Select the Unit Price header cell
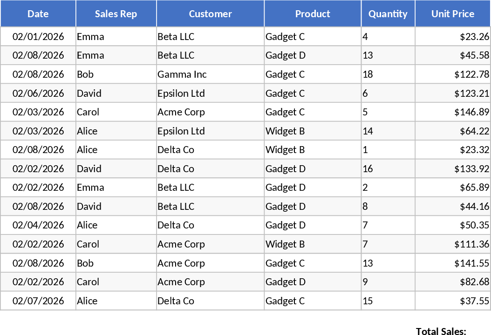Screen dimensions: 491x335 [453, 14]
